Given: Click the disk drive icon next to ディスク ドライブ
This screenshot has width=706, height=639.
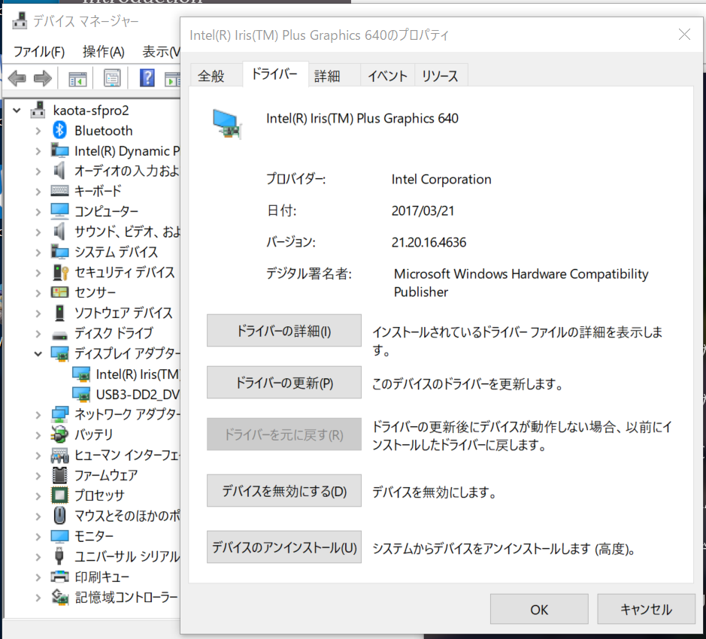Looking at the screenshot, I should pyautogui.click(x=59, y=335).
